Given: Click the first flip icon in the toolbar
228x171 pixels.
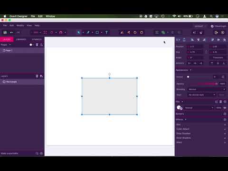Looking at the screenshot, I should tap(122, 32).
